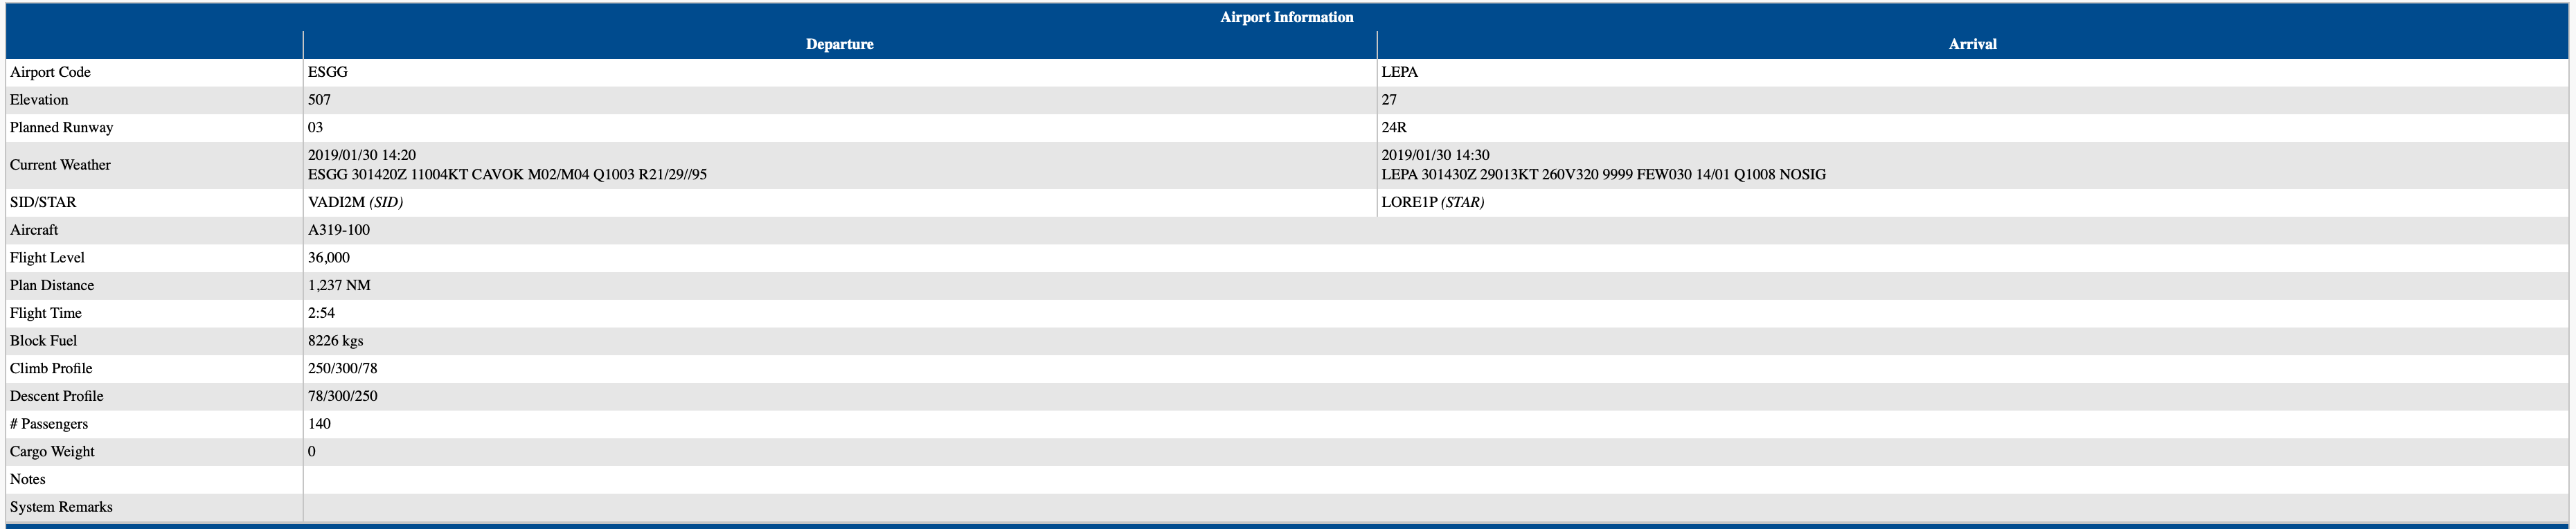Select the A319-100 aircraft value

point(338,230)
